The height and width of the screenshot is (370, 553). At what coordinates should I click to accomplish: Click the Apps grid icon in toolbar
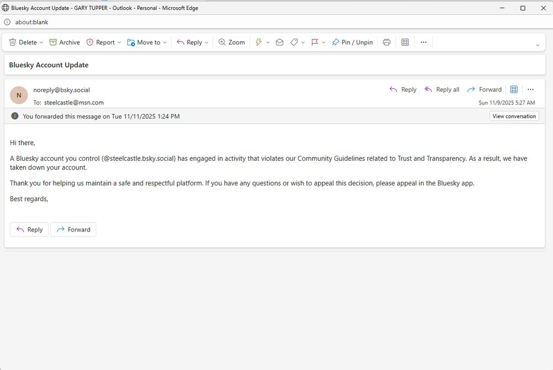[405, 42]
